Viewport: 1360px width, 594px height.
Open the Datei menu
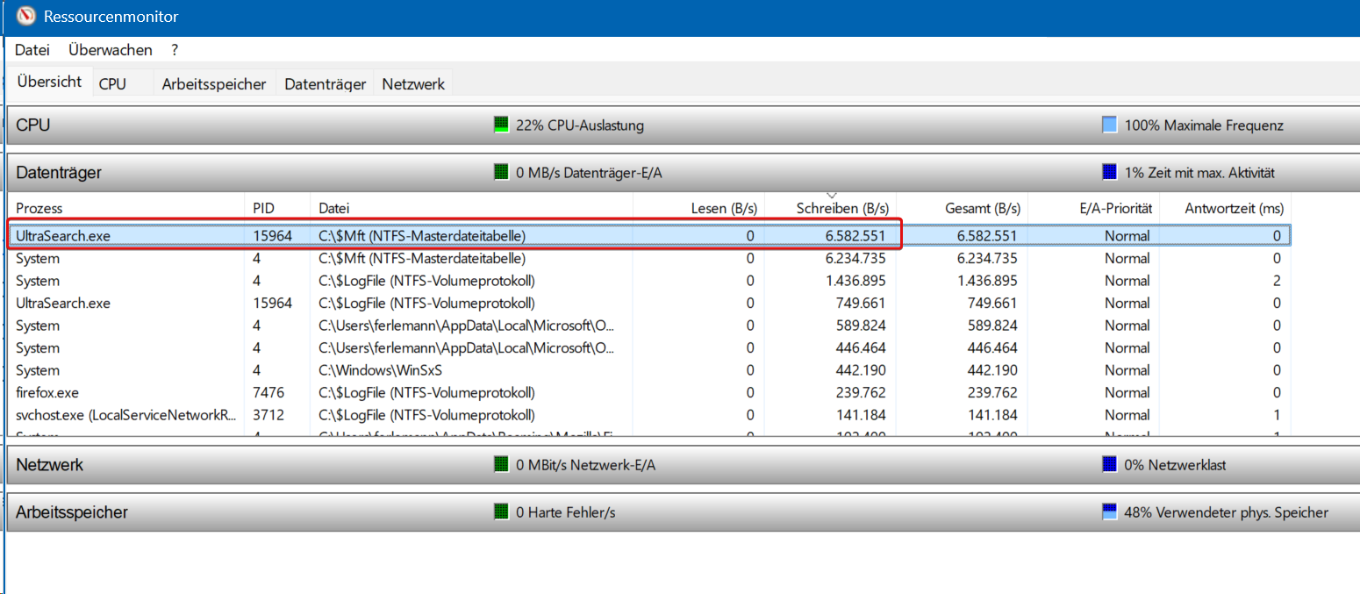tap(32, 50)
